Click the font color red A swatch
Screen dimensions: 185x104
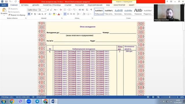(59, 14)
